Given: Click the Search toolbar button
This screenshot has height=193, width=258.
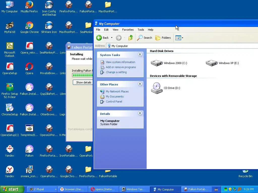Looking at the screenshot, I should pyautogui.click(x=144, y=38).
